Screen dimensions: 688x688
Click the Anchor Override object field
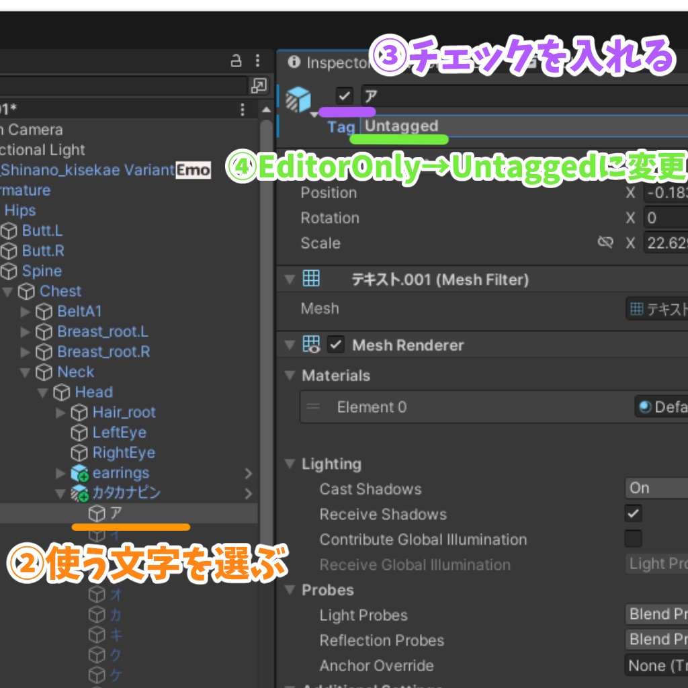(x=656, y=665)
